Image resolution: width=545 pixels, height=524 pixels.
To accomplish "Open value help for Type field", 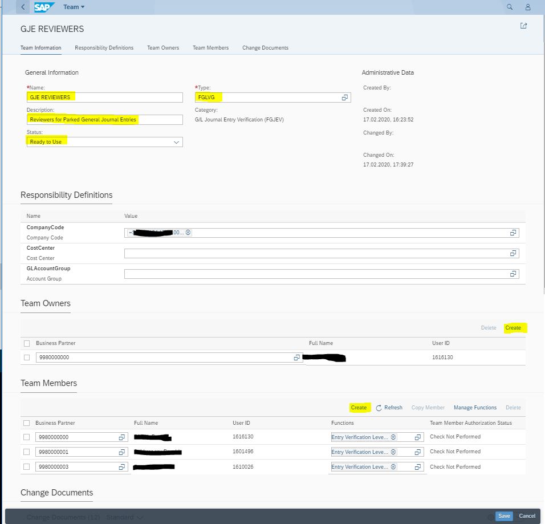I will (344, 98).
